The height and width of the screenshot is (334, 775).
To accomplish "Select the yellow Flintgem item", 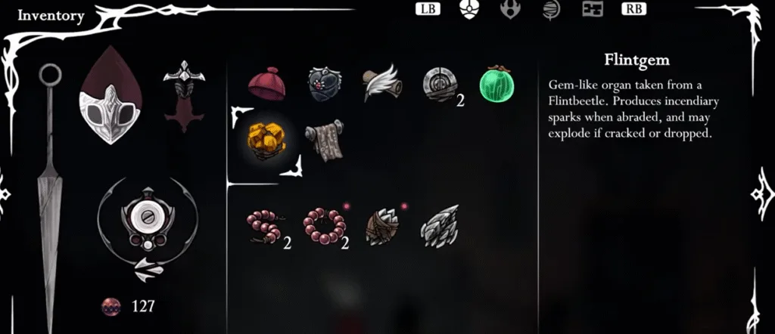I will pyautogui.click(x=267, y=141).
